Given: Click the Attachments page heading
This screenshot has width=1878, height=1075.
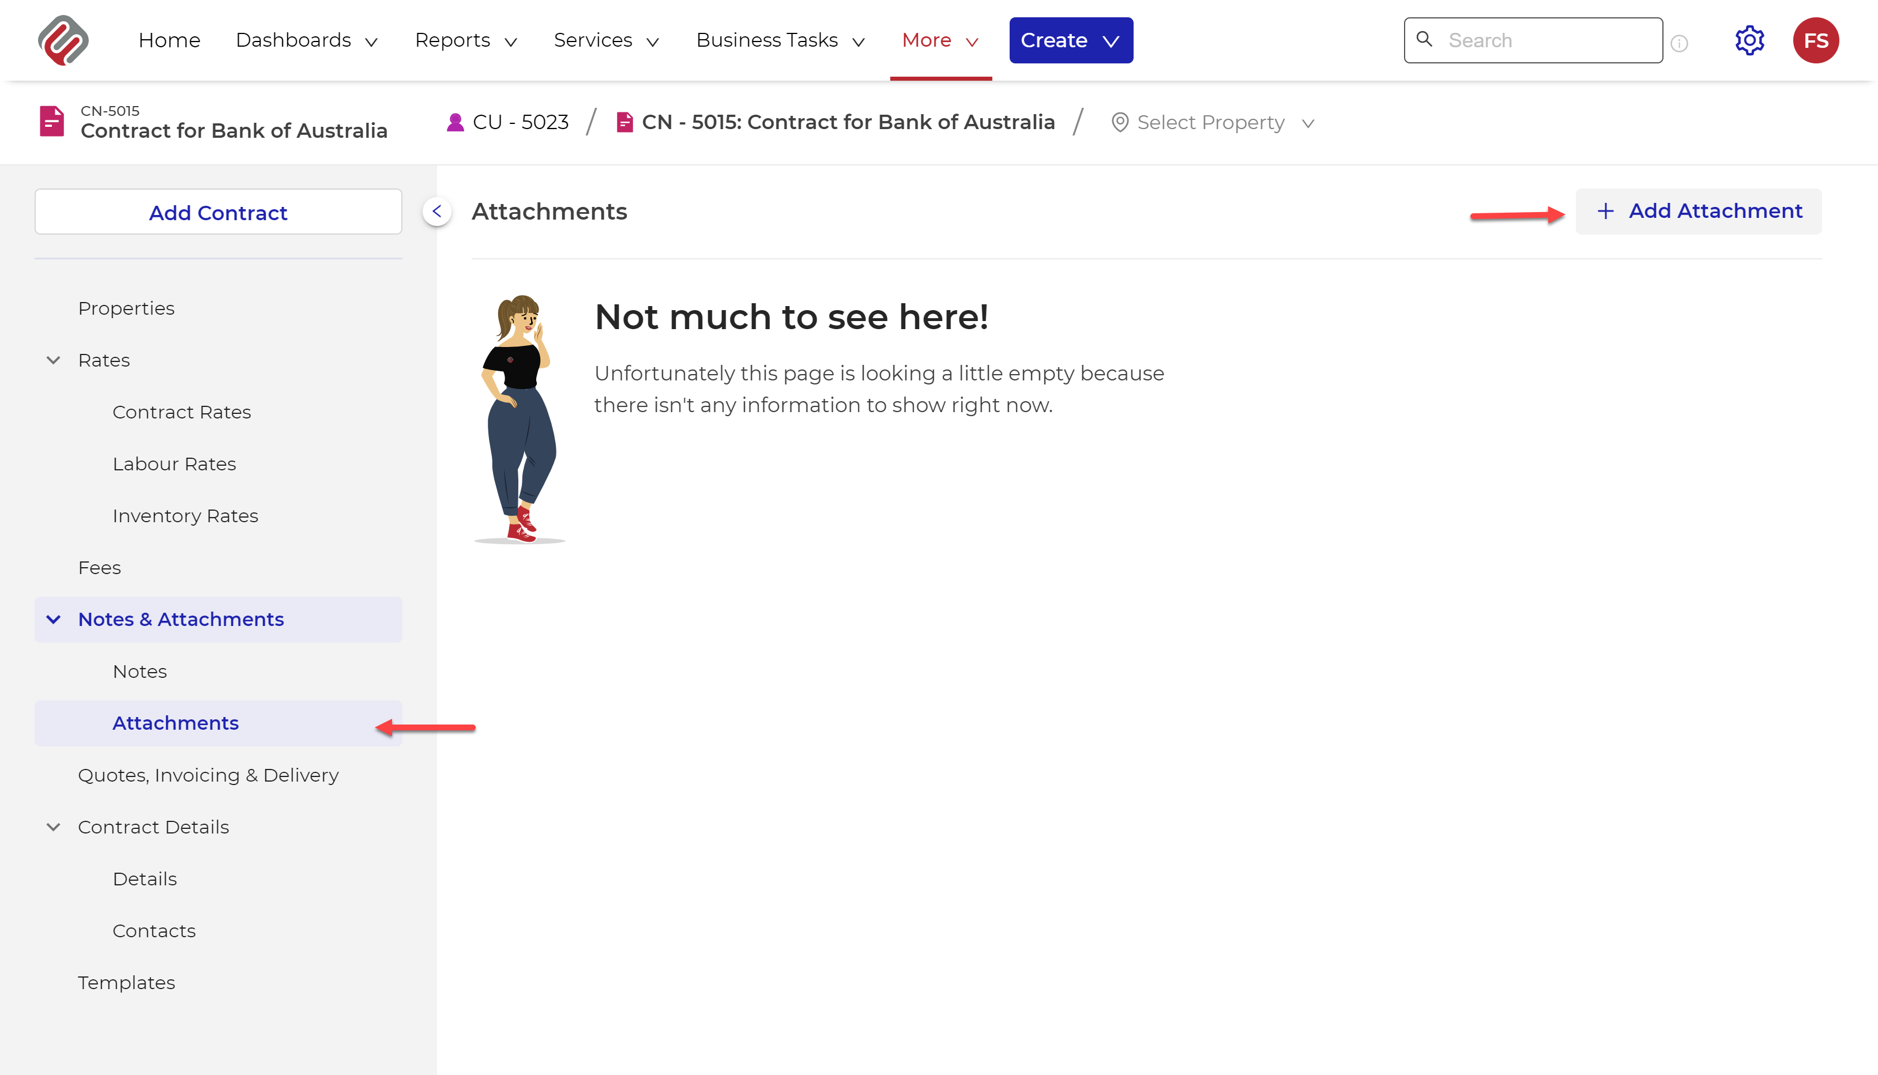Looking at the screenshot, I should pos(550,212).
